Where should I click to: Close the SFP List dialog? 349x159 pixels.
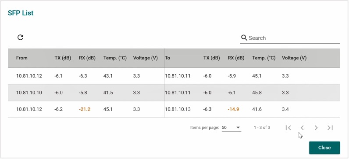(x=324, y=148)
